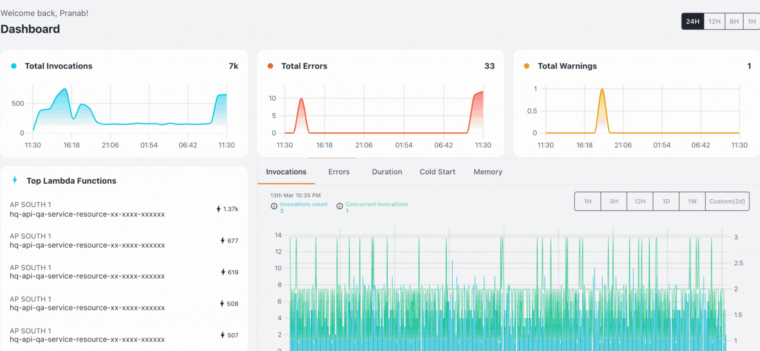Image resolution: width=760 pixels, height=351 pixels.
Task: Switch to the Cold Start tab
Action: pos(437,172)
